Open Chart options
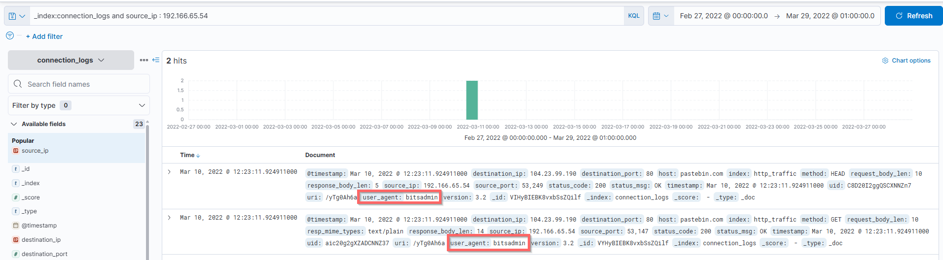Image resolution: width=943 pixels, height=260 pixels. coord(907,61)
